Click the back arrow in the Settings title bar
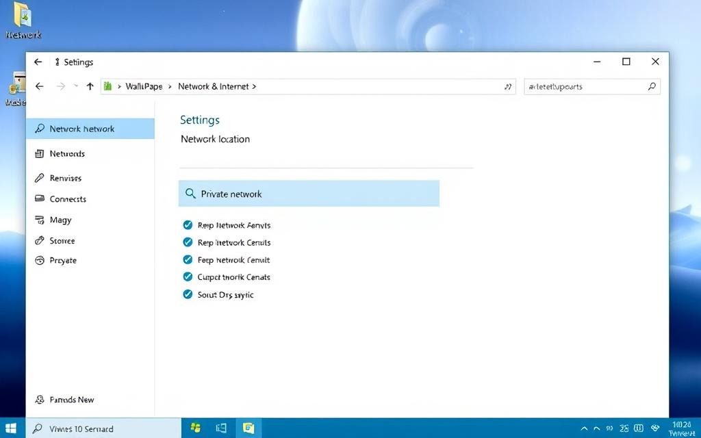This screenshot has height=438, width=701. click(x=38, y=62)
